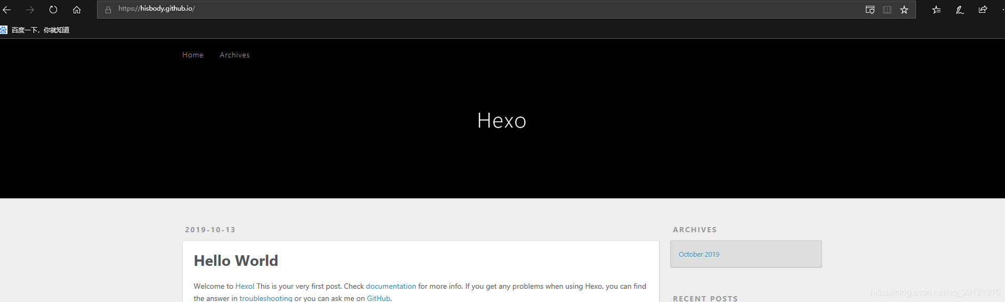Open the Home menu item
The width and height of the screenshot is (1005, 302).
click(192, 55)
